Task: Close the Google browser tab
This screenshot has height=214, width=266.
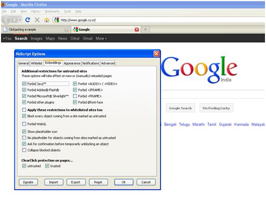Action: [137, 30]
